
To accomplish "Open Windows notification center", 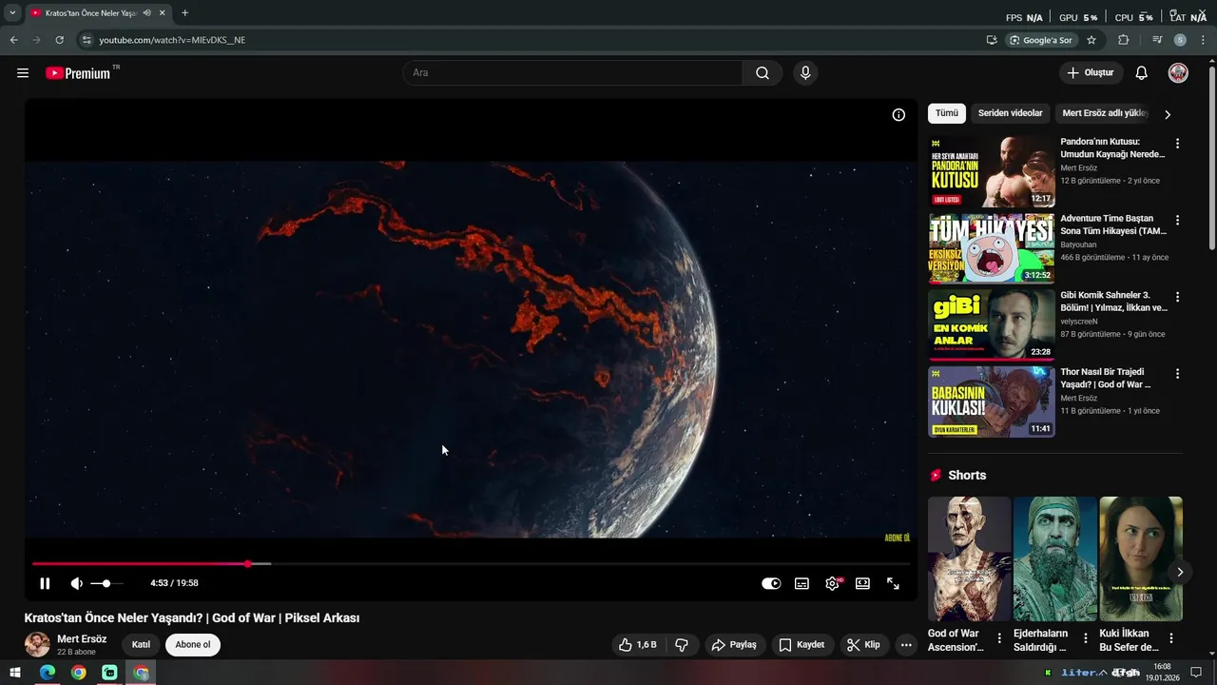I will point(1196,673).
